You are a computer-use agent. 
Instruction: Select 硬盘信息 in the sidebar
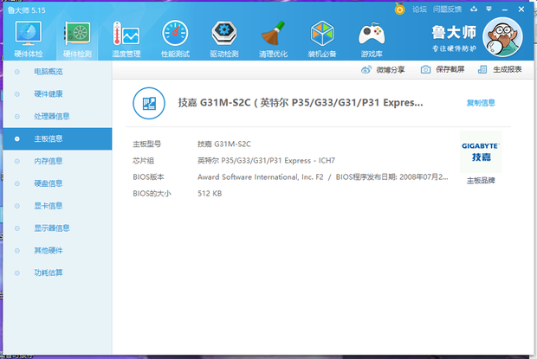point(57,183)
